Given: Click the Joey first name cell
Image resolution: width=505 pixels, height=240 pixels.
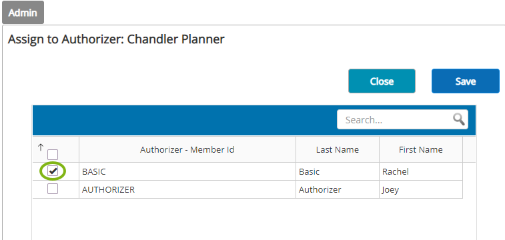Looking at the screenshot, I should point(421,189).
